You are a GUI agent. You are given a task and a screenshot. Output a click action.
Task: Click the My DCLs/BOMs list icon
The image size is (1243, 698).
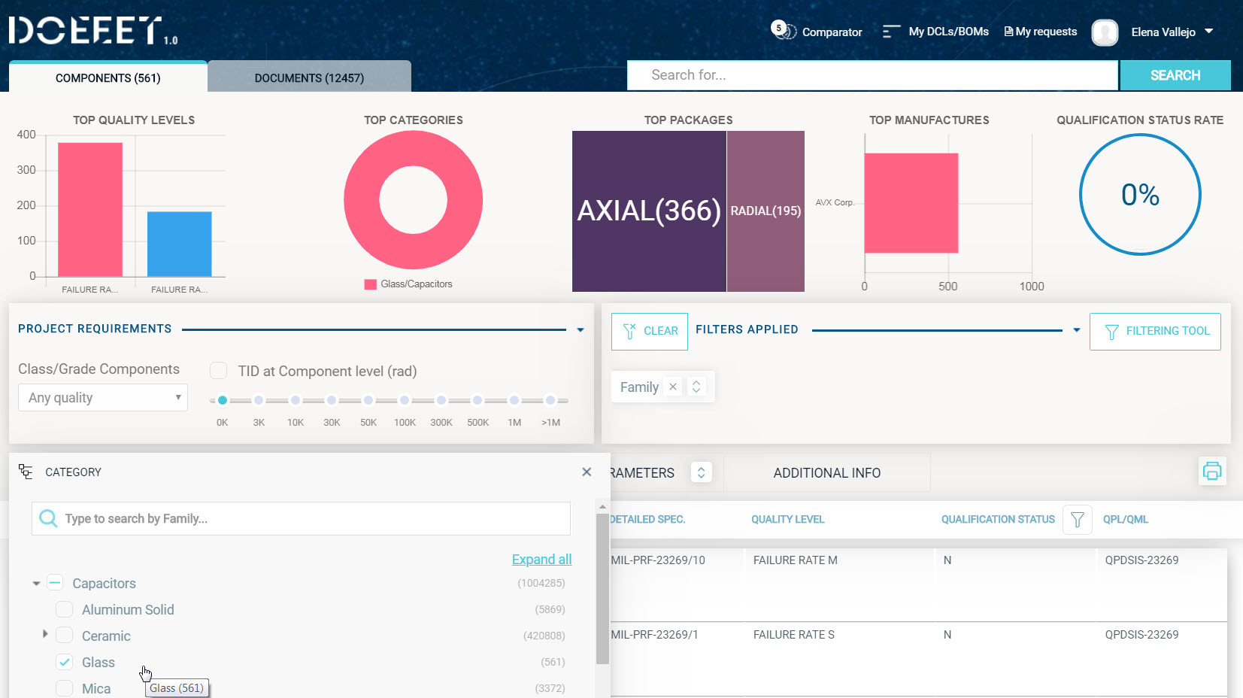(891, 32)
